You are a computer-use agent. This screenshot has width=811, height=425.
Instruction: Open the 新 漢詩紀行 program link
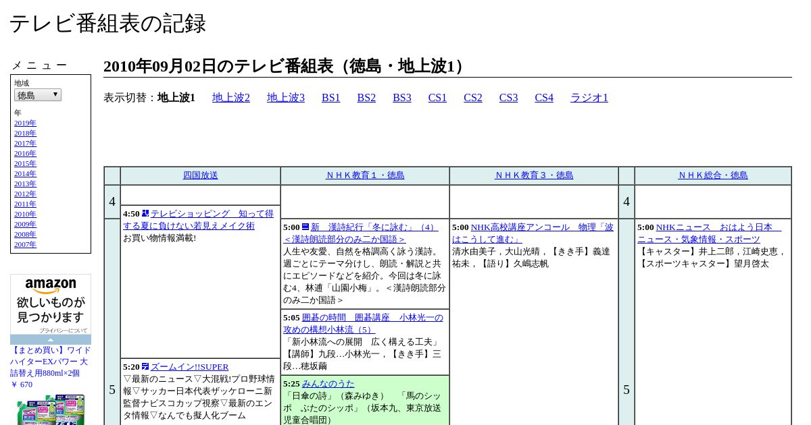(361, 233)
